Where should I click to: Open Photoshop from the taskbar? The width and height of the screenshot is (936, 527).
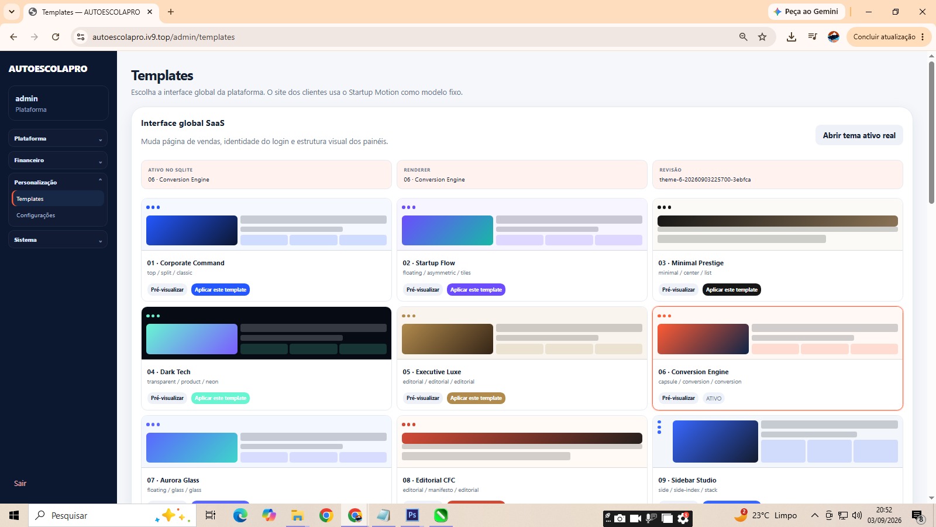(412, 515)
